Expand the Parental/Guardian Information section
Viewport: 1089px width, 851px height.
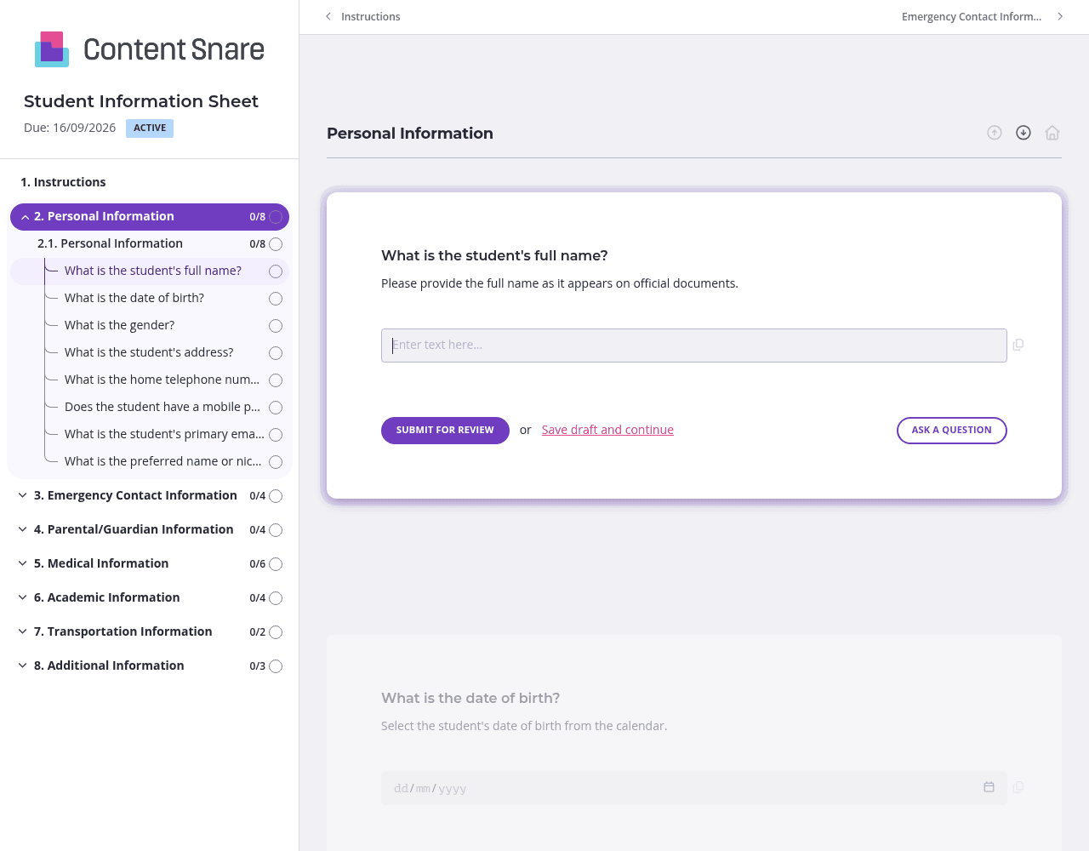[23, 529]
